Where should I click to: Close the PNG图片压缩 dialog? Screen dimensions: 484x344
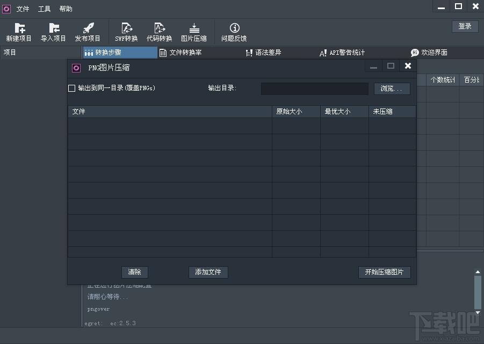[x=408, y=65]
